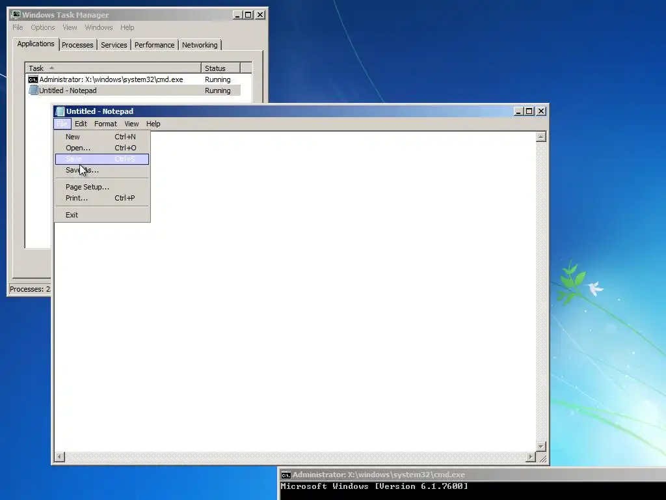This screenshot has height=500, width=666.
Task: Click Notepad's horizontal scrollbar right arrow
Action: point(531,456)
